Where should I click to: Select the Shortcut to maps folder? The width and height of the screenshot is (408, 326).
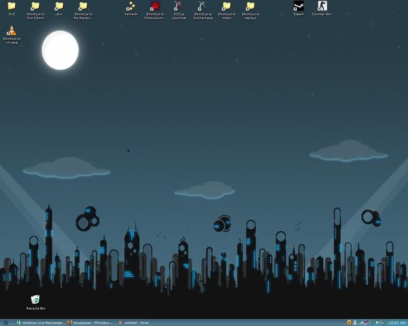[x=226, y=10]
